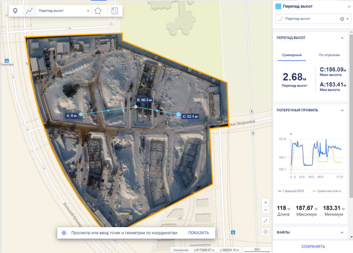Select the polygon area tool

(x=98, y=11)
